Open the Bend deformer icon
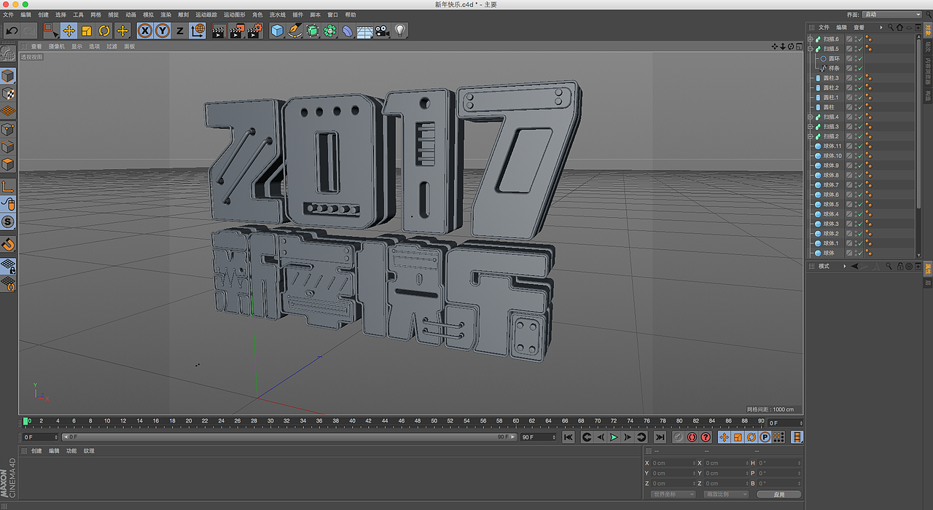933x510 pixels. (x=348, y=31)
